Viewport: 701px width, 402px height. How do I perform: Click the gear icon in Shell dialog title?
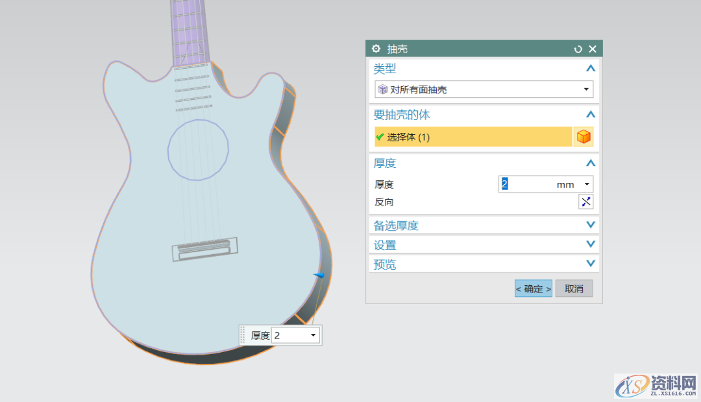376,49
